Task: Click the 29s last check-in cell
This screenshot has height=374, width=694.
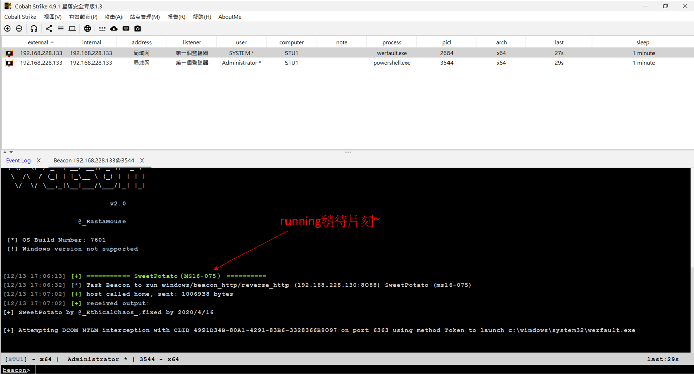Action: pos(559,63)
